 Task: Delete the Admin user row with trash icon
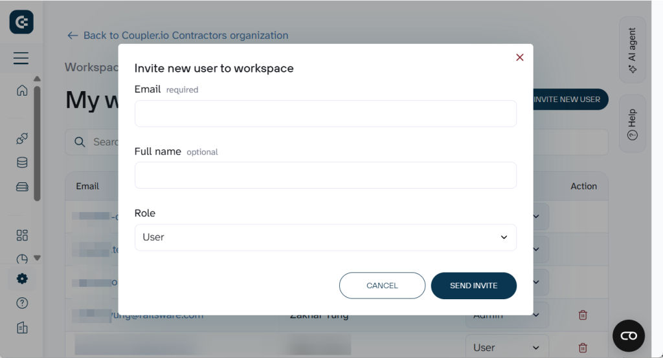tap(583, 315)
